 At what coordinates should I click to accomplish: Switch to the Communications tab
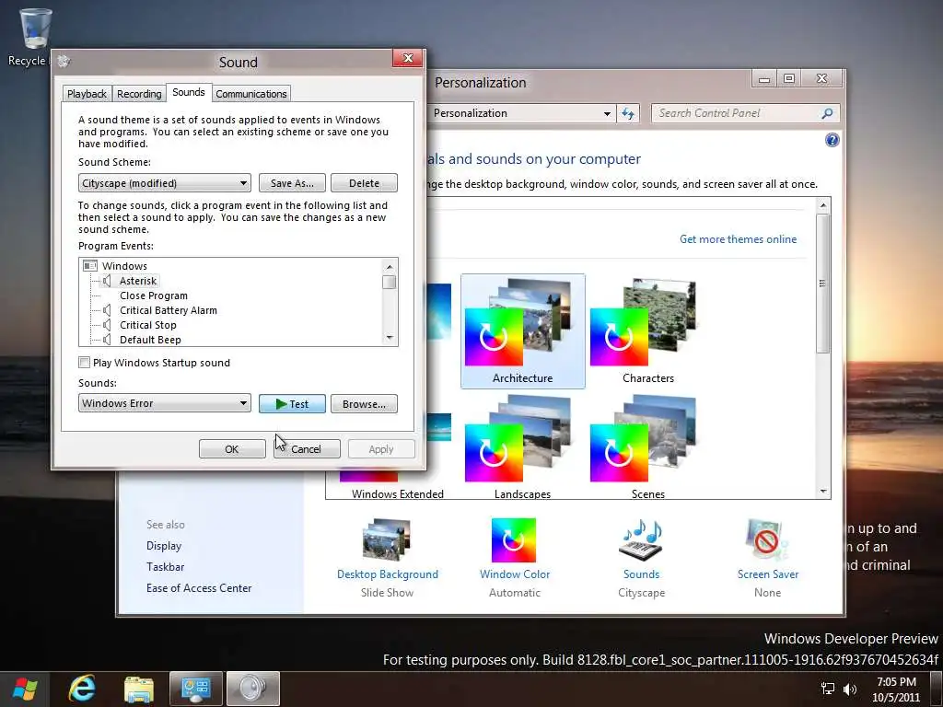click(250, 94)
